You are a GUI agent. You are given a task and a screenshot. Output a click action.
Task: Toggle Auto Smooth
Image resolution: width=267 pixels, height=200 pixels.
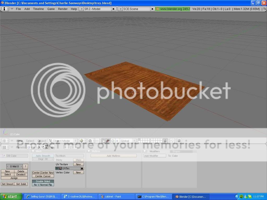(x=43, y=156)
